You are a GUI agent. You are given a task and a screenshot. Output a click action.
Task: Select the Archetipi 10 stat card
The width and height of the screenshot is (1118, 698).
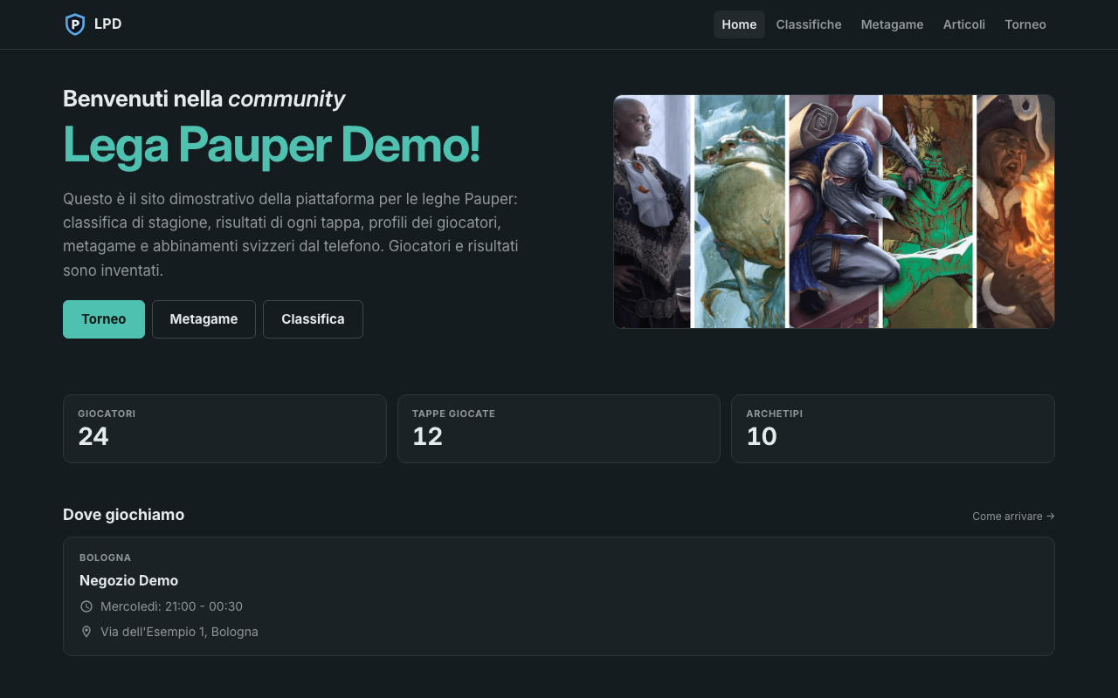click(893, 428)
